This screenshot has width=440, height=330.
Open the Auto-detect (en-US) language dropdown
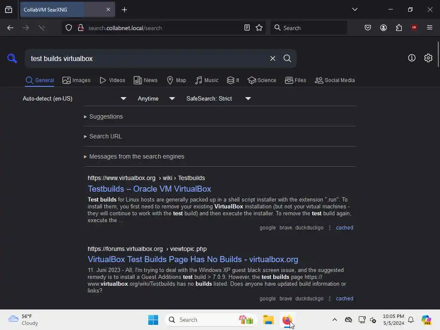coord(75,99)
